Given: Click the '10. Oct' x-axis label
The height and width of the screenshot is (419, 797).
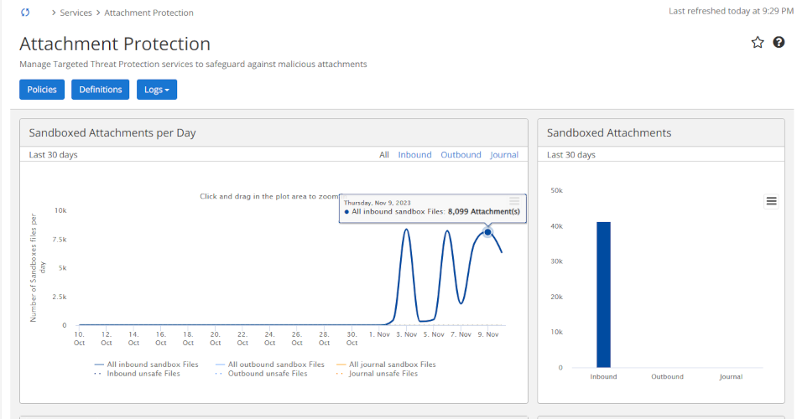Looking at the screenshot, I should click(80, 339).
